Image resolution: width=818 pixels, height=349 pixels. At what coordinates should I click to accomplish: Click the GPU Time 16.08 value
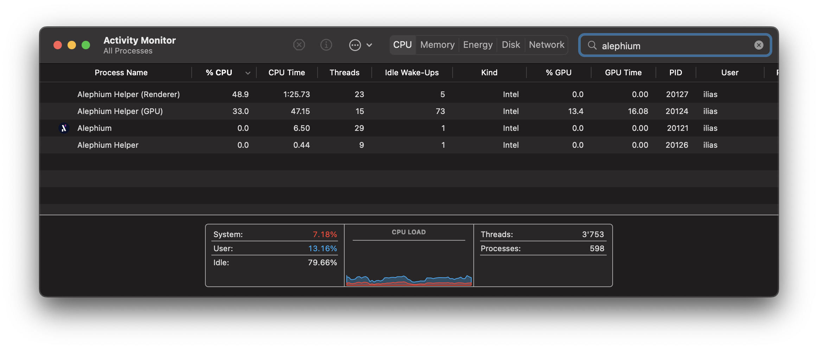(x=638, y=111)
